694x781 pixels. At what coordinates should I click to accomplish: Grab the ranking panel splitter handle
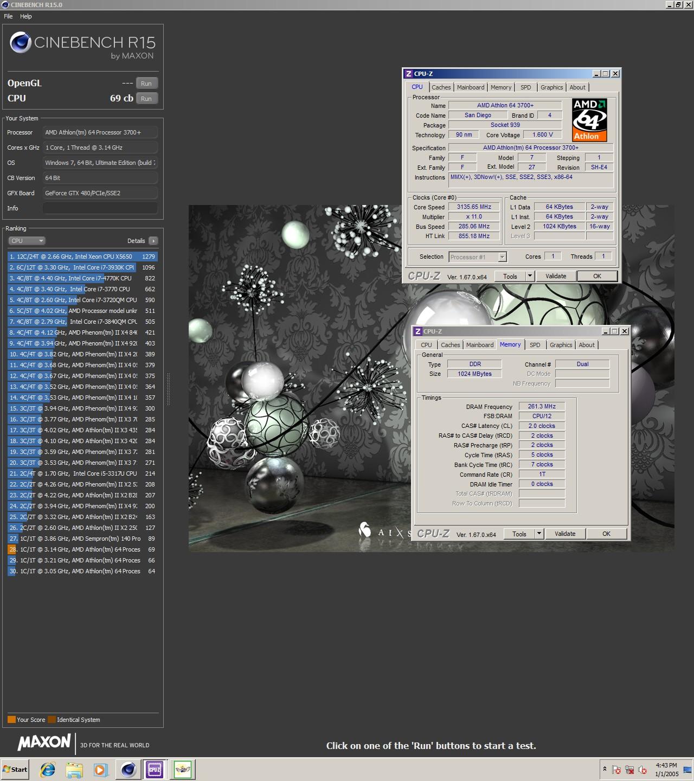coord(168,389)
